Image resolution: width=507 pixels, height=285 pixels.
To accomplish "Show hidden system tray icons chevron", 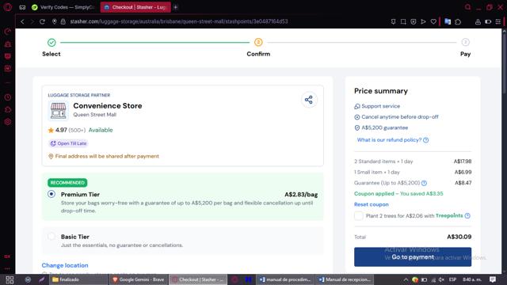I will [x=406, y=279].
